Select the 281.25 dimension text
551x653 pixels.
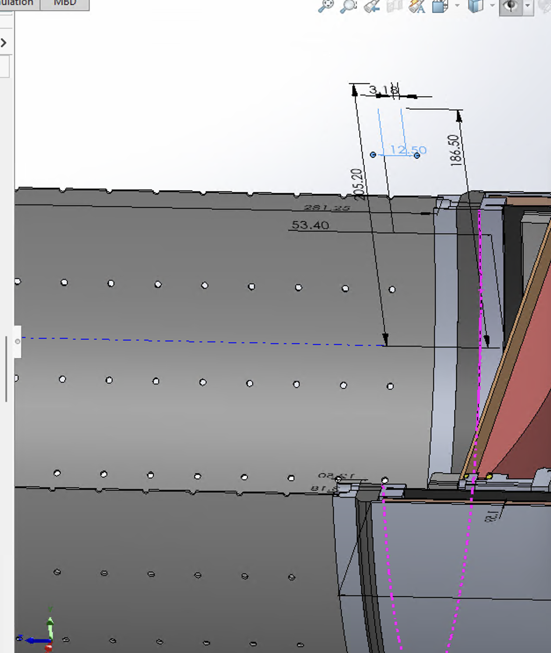(x=327, y=208)
